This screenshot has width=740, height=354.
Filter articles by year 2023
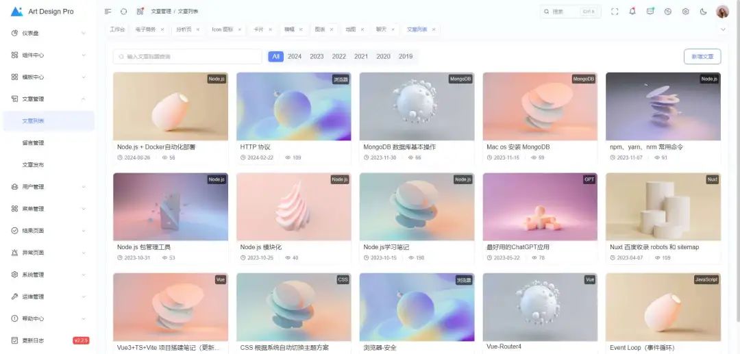(317, 57)
